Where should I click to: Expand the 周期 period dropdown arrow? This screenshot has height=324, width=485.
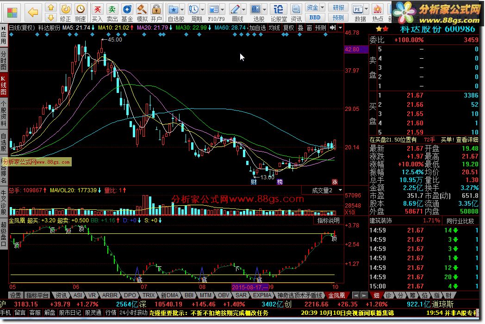pyautogui.click(x=203, y=9)
